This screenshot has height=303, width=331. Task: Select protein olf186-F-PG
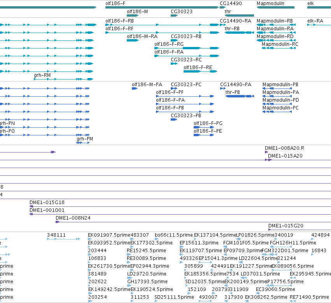click(204, 127)
